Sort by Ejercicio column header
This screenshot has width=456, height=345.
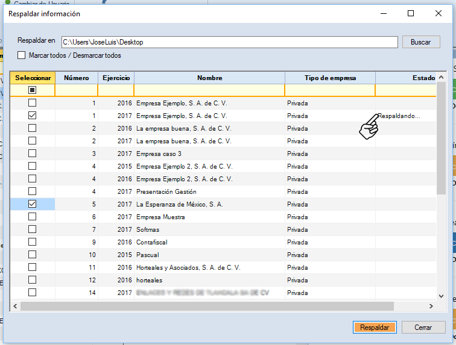click(116, 78)
